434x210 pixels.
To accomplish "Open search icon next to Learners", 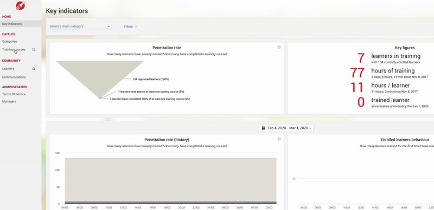I will click(34, 69).
